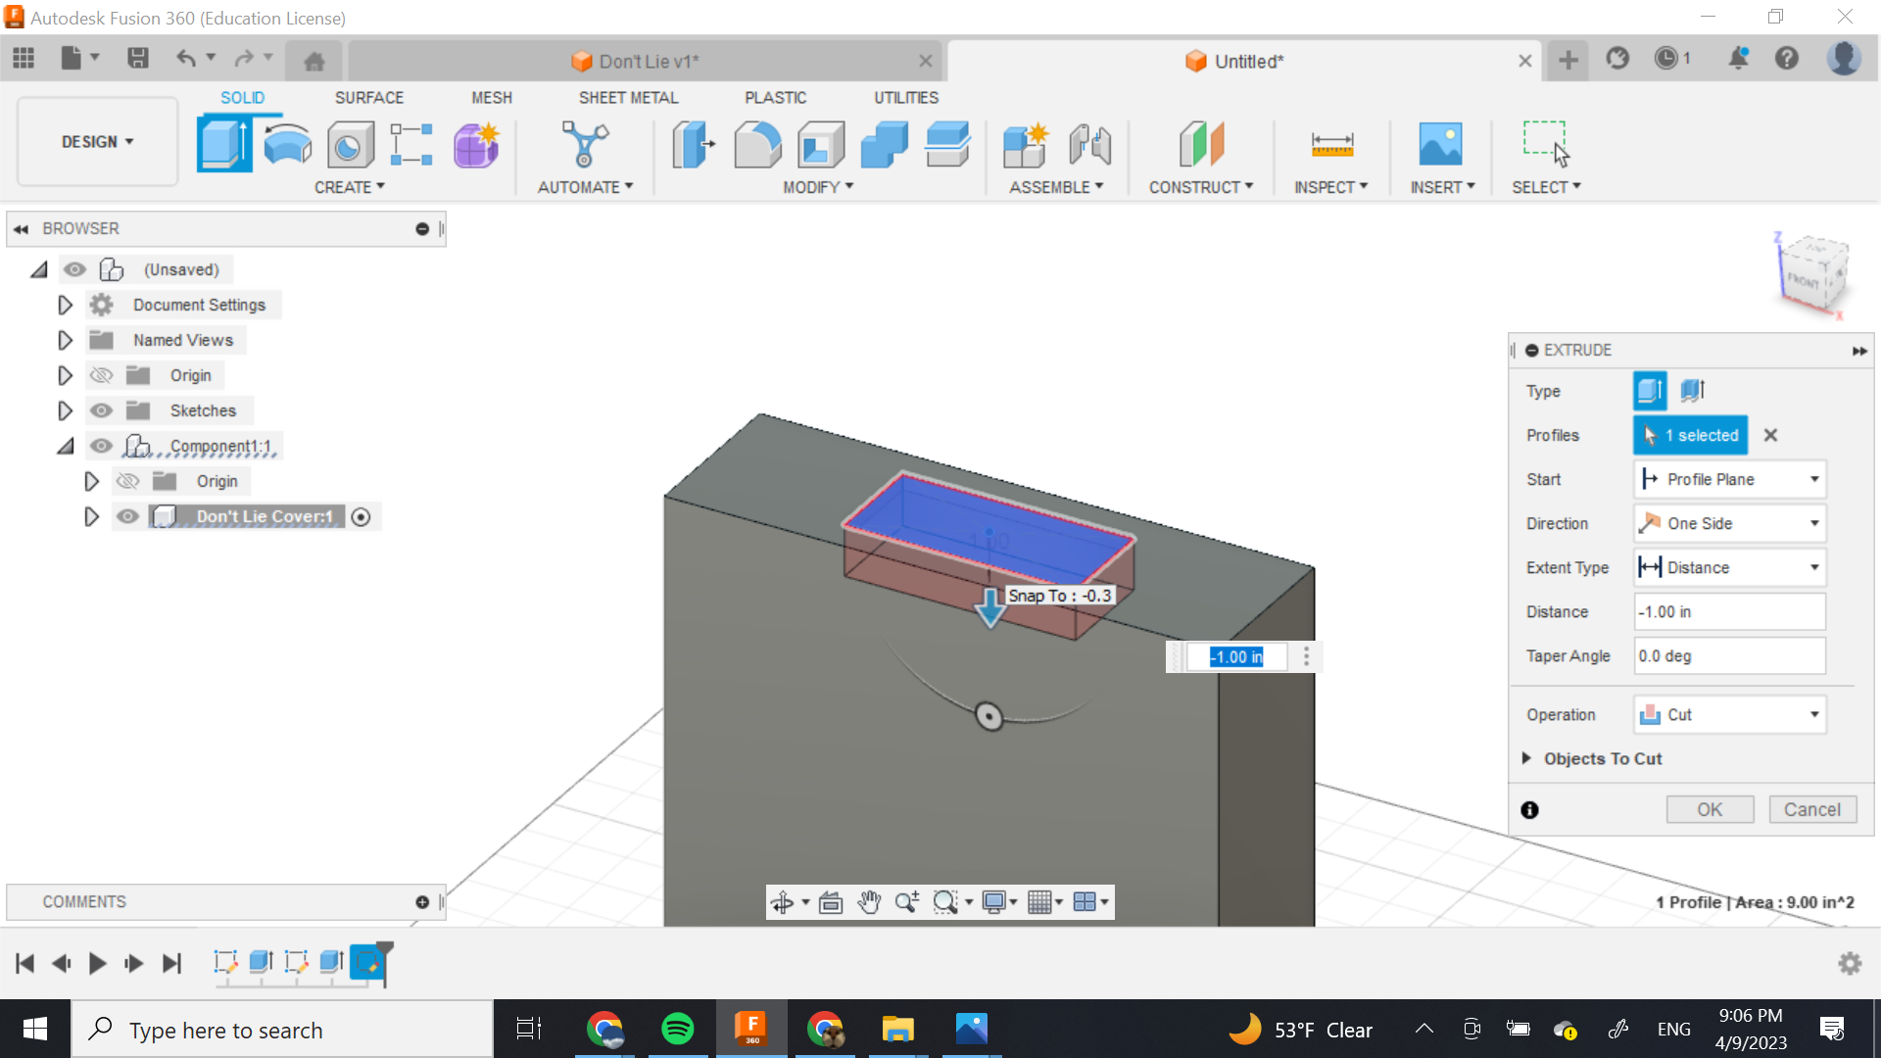Viewport: 1881px width, 1058px height.
Task: Open the Direction One Side dropdown
Action: 1729,523
